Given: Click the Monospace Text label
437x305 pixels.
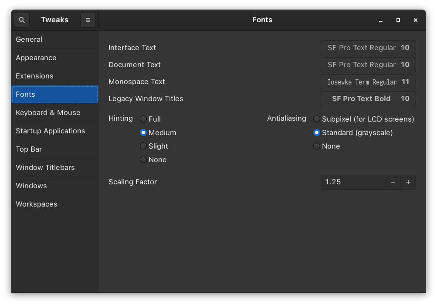Looking at the screenshot, I should (137, 81).
